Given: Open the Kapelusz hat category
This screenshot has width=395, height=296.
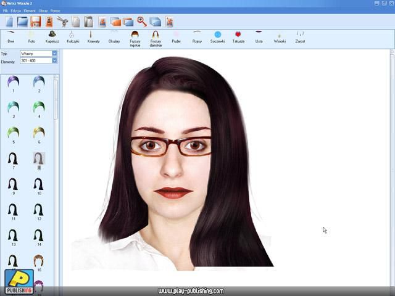Looking at the screenshot, I should click(x=52, y=36).
